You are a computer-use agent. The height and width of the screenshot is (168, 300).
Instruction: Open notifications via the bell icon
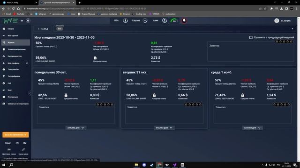(184, 21)
